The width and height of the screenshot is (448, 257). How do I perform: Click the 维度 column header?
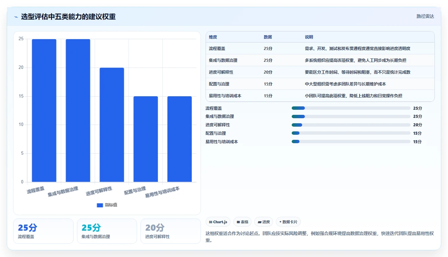coord(213,37)
